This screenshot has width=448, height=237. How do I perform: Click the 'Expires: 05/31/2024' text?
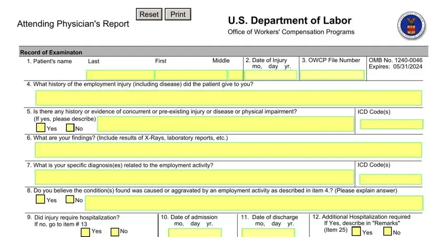395,66
